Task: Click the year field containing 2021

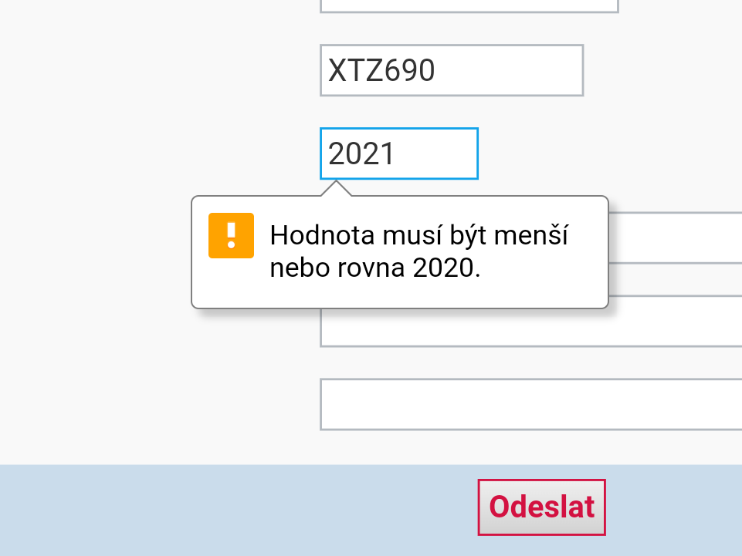Action: pos(398,153)
